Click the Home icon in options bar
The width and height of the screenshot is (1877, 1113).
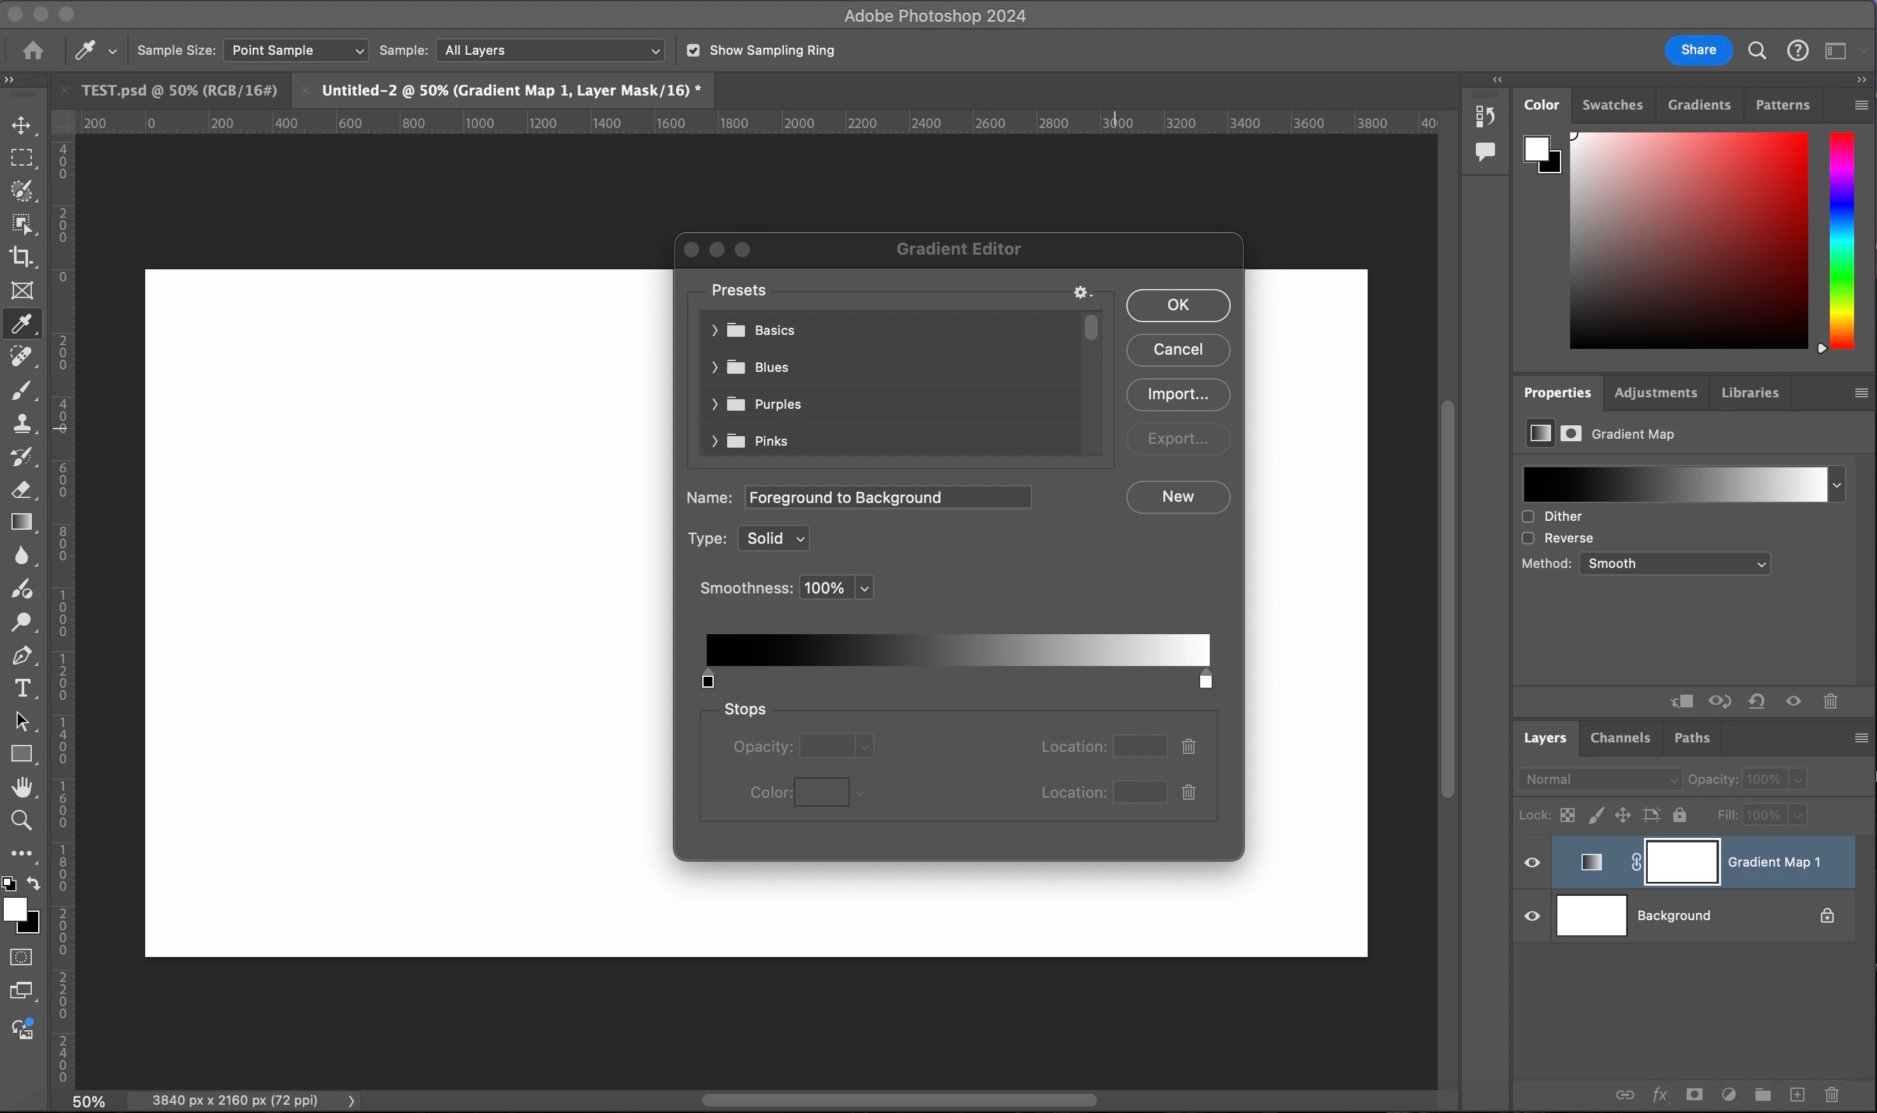(x=33, y=50)
